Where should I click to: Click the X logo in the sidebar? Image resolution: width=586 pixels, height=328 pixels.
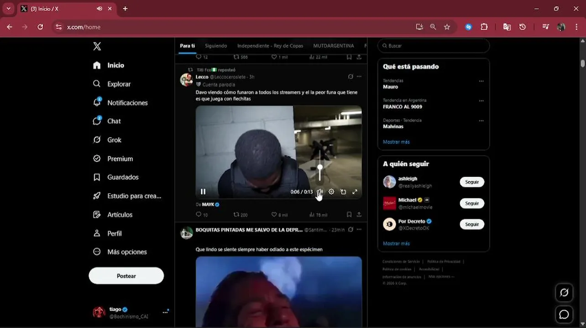point(97,46)
